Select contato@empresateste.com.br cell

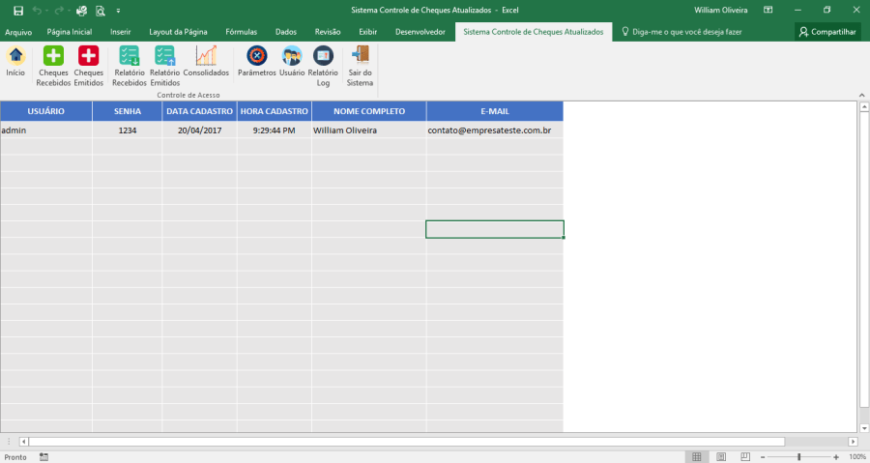pos(495,130)
